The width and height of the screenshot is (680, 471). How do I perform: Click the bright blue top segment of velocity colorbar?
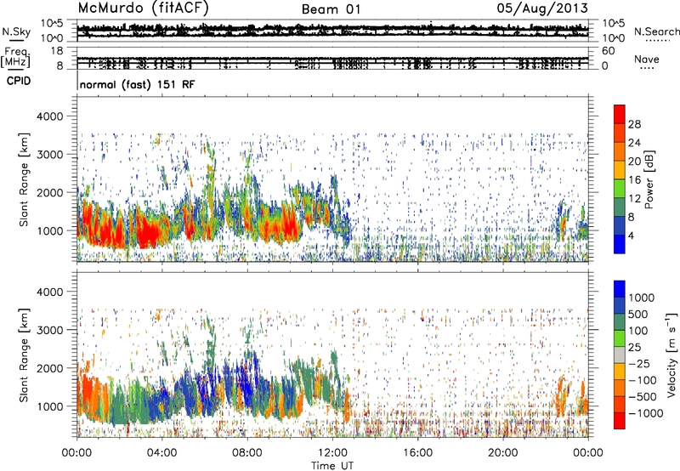pyautogui.click(x=620, y=289)
